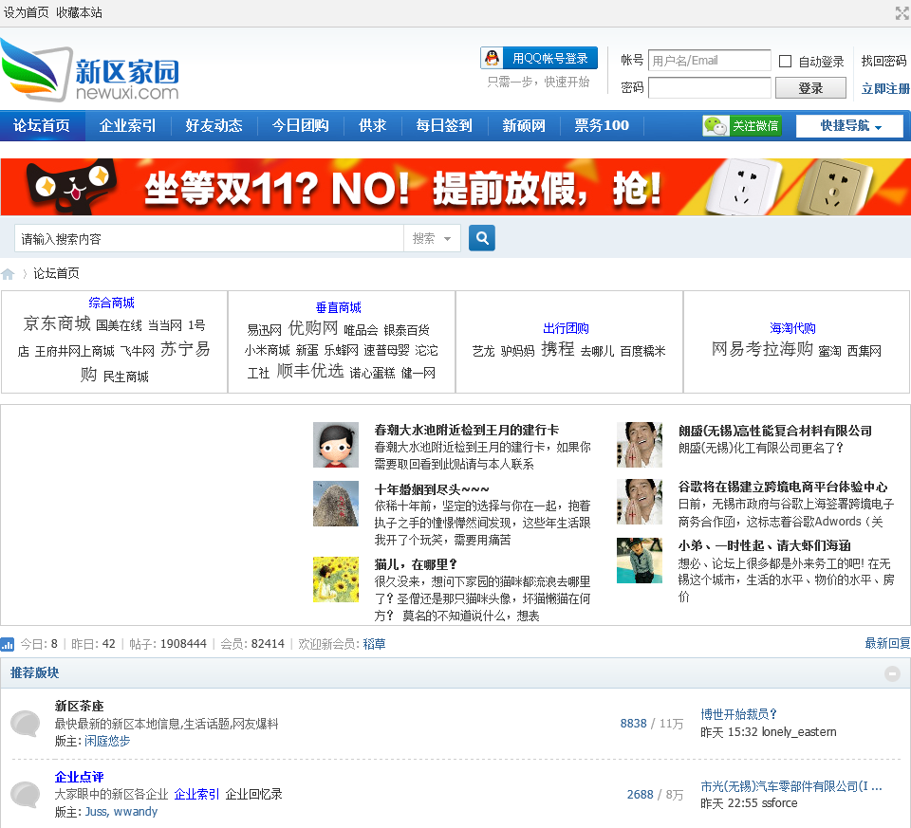
Task: Click the QQ penguin login icon
Action: 493,58
